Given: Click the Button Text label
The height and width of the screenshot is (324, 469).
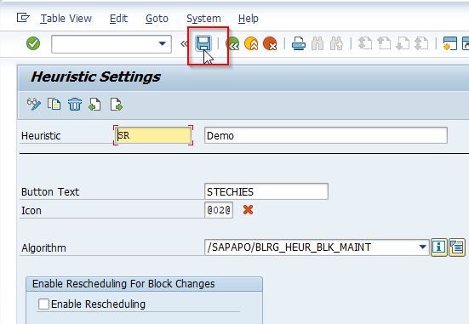Looking at the screenshot, I should 50,191.
